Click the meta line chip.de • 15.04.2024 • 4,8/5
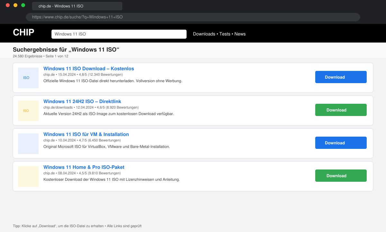Image resolution: width=386 pixels, height=232 pixels. click(x=83, y=74)
